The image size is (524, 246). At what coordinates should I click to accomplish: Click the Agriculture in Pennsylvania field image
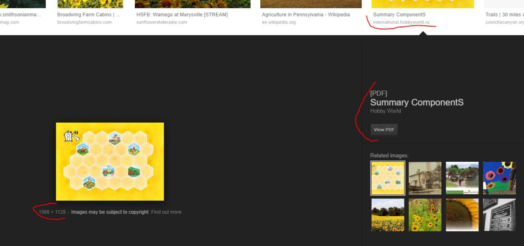(x=311, y=4)
